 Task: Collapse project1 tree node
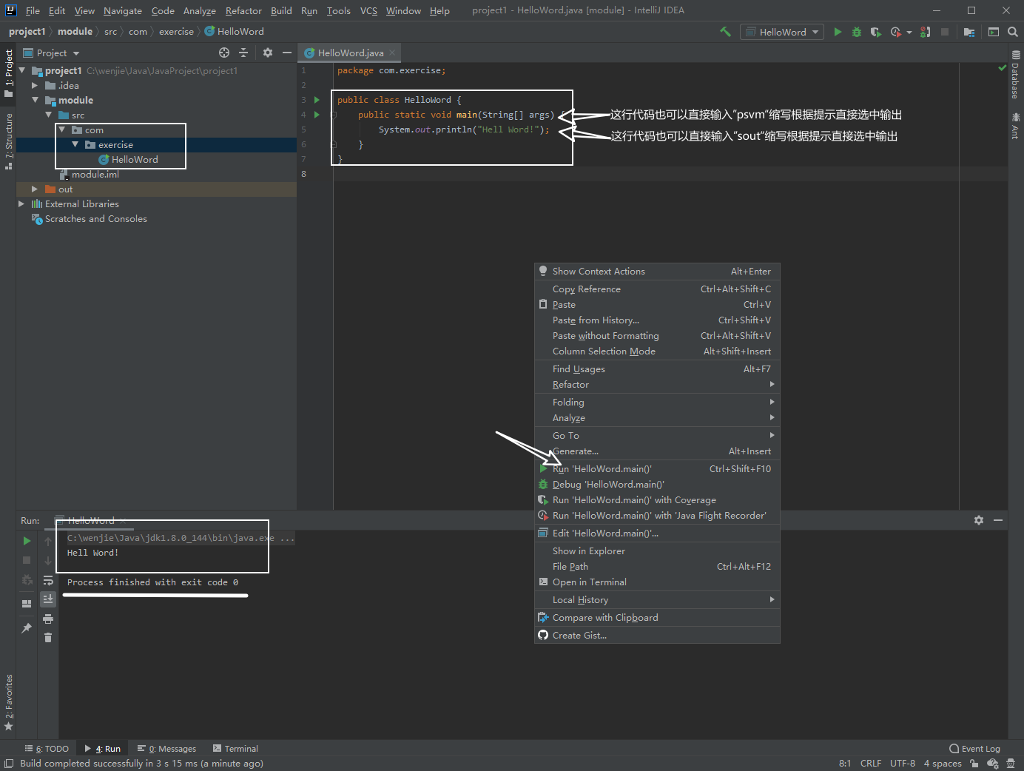22,70
